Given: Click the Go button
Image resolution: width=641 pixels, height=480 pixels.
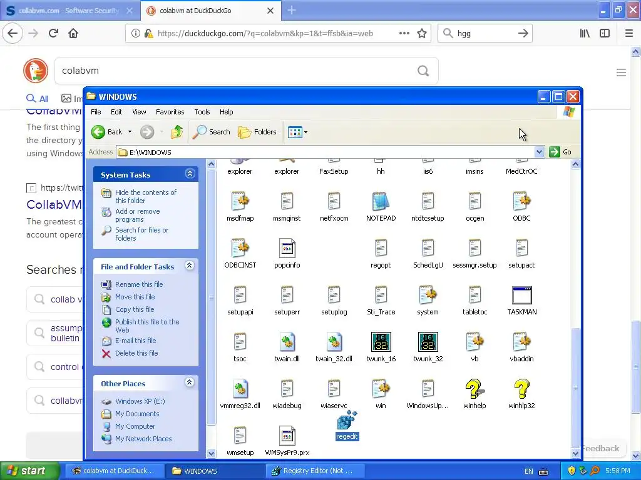Looking at the screenshot, I should 562,152.
